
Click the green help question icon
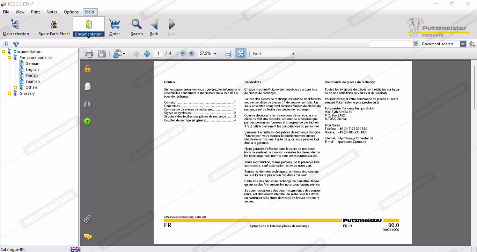[88, 122]
